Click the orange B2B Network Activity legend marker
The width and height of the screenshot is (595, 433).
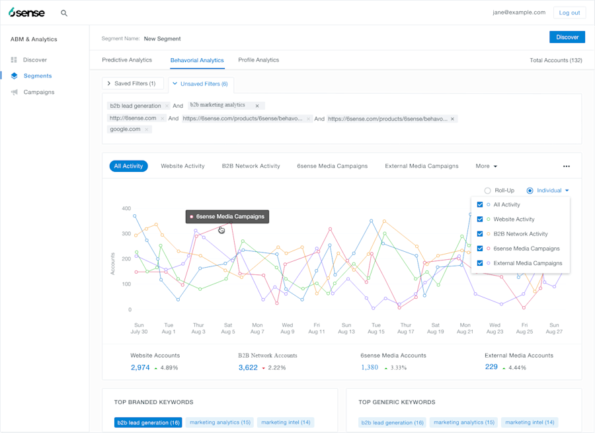tap(489, 234)
